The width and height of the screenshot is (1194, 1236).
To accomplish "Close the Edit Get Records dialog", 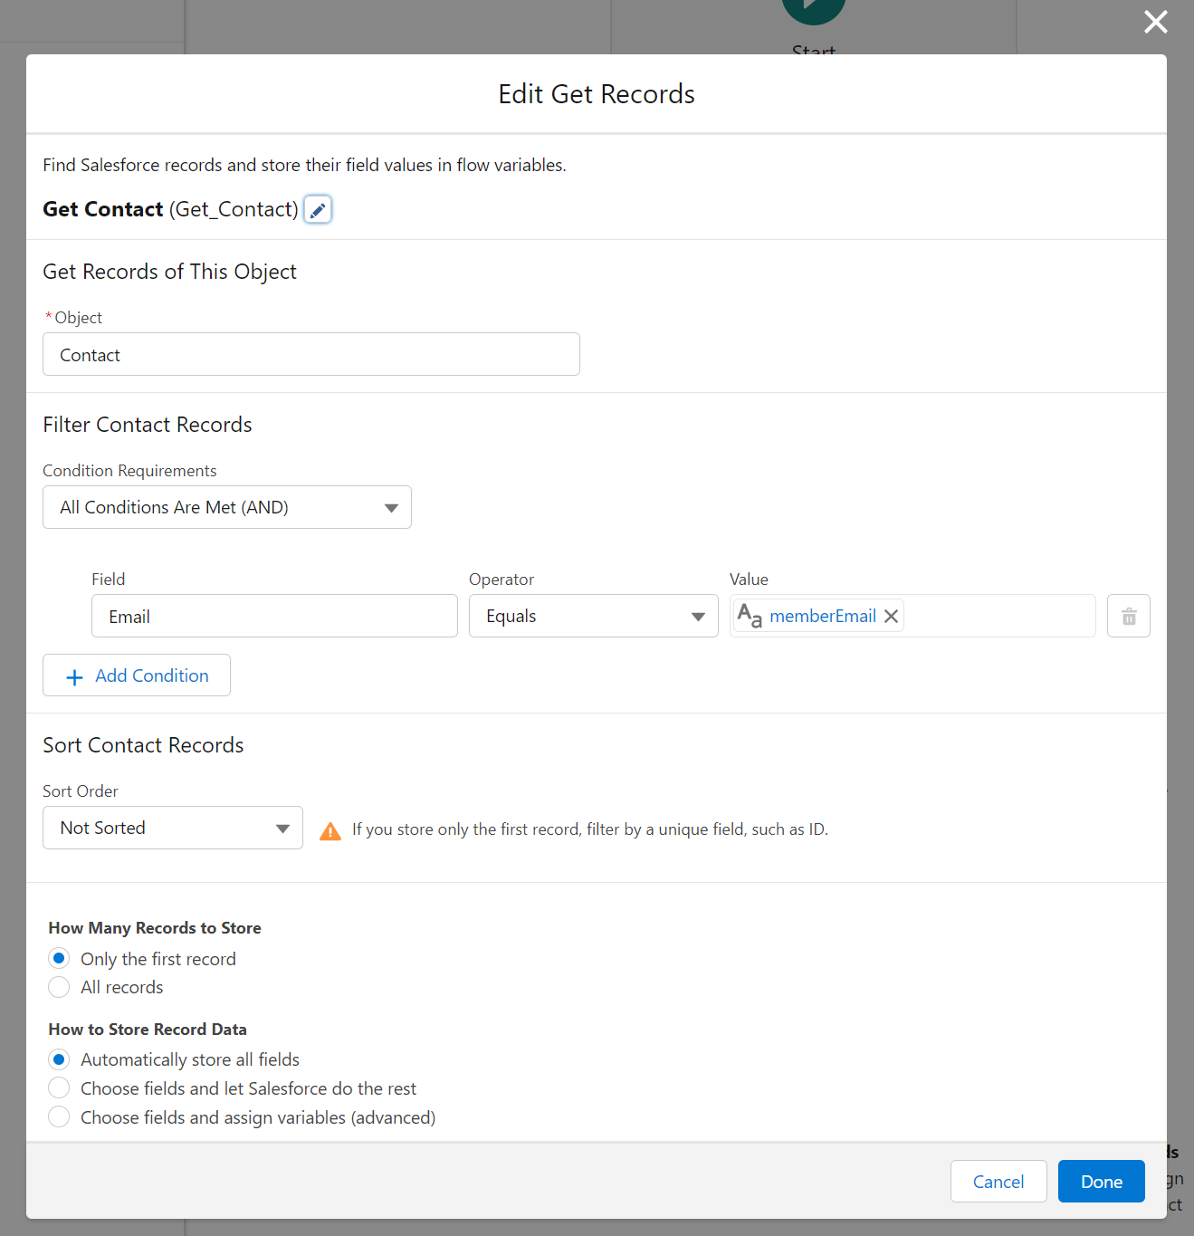I will tap(1155, 22).
